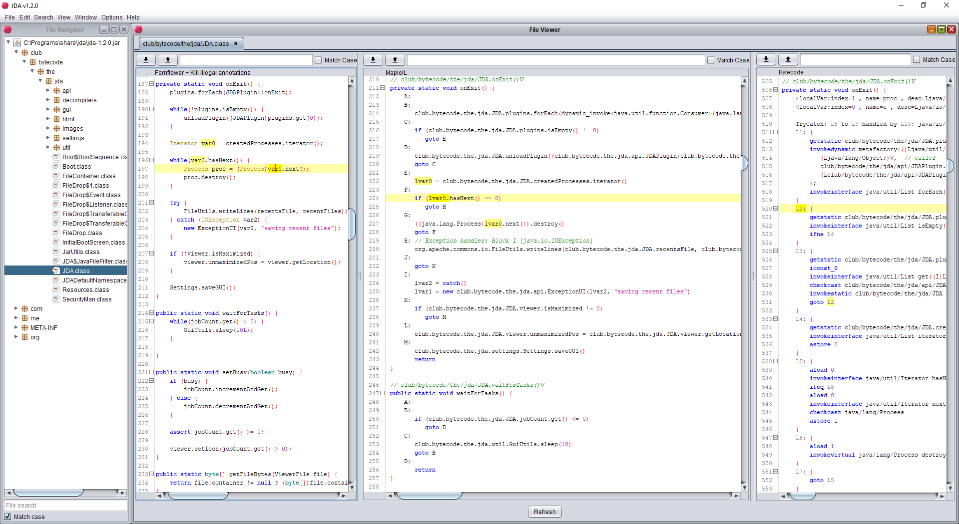Expand the META-INF folder
The width and height of the screenshot is (959, 524).
pyautogui.click(x=16, y=328)
